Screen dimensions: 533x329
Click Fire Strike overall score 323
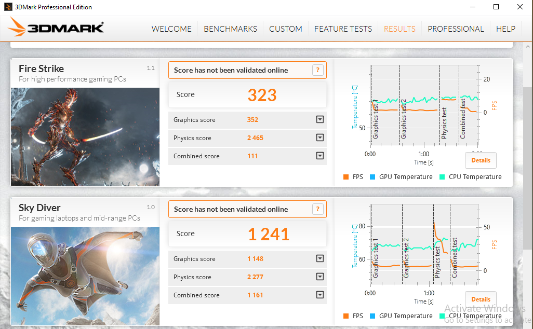click(262, 95)
